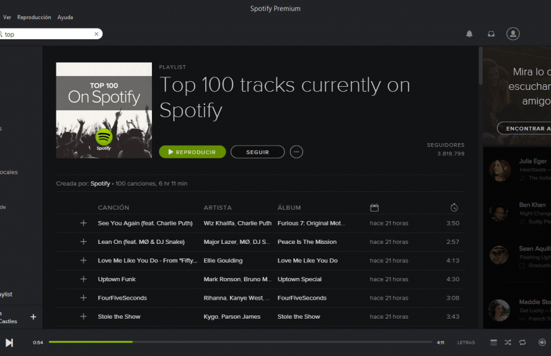The width and height of the screenshot is (551, 356).
Task: Toggle the Seguir follow button
Action: click(257, 152)
